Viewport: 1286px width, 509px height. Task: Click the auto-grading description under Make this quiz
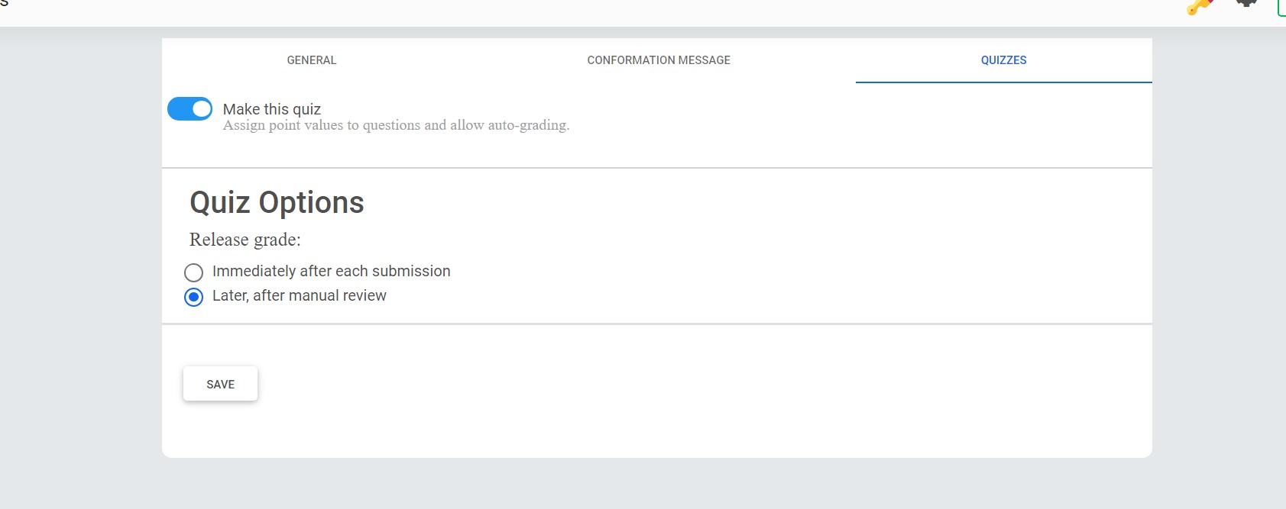(x=396, y=125)
